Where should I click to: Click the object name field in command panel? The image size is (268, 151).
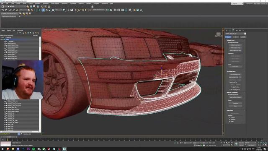(234, 34)
